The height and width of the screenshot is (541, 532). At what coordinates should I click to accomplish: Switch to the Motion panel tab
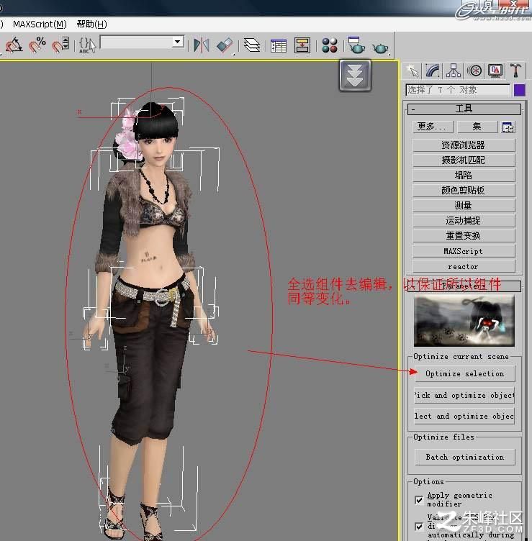point(474,71)
